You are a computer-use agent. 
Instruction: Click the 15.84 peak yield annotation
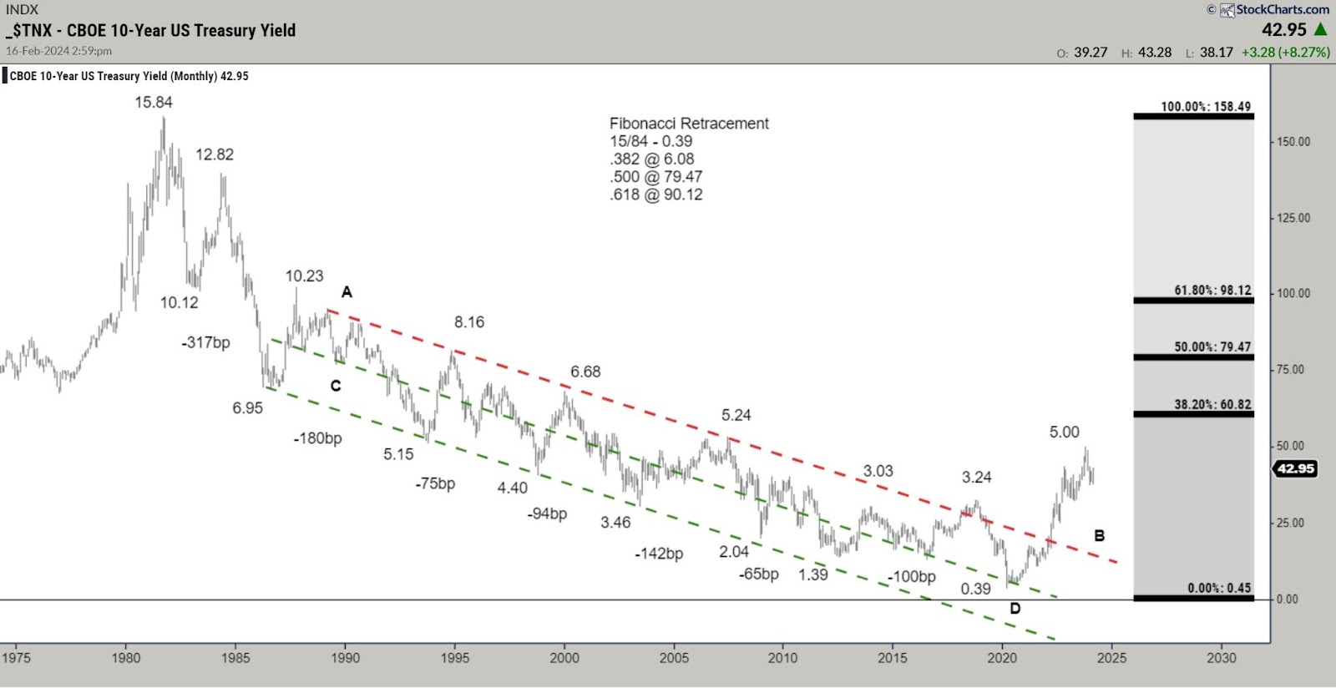[154, 102]
